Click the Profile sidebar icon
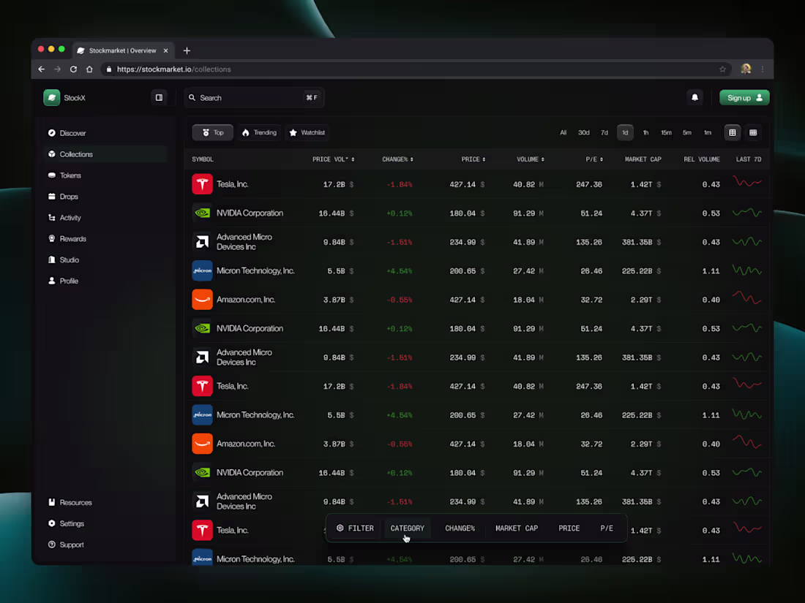The image size is (805, 603). coord(52,281)
